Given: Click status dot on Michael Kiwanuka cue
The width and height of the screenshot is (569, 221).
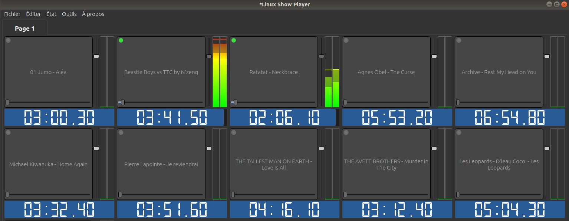Looking at the screenshot, I should point(8,133).
